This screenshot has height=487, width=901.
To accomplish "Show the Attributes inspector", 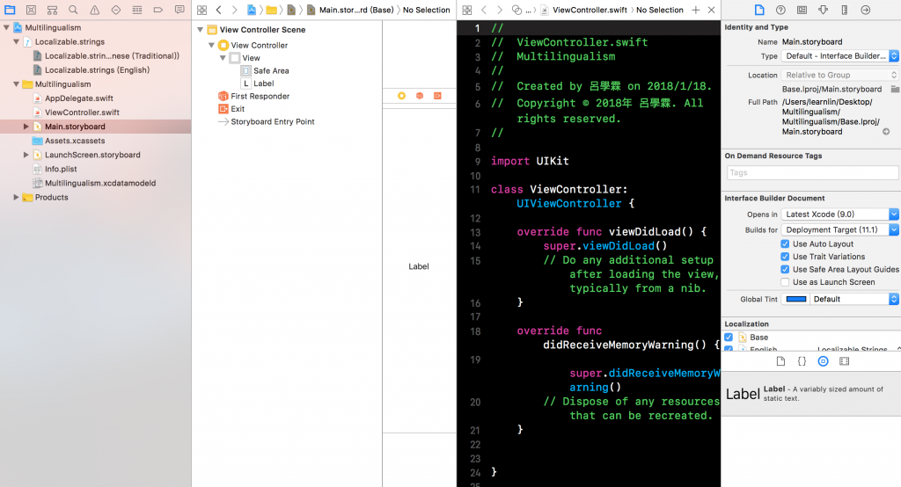I will pyautogui.click(x=823, y=10).
